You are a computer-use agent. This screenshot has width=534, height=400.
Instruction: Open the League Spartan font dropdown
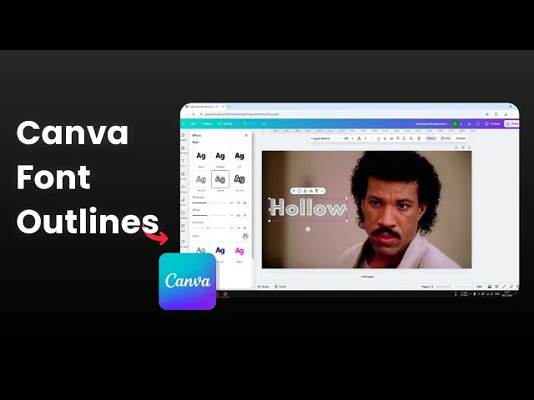(x=324, y=138)
